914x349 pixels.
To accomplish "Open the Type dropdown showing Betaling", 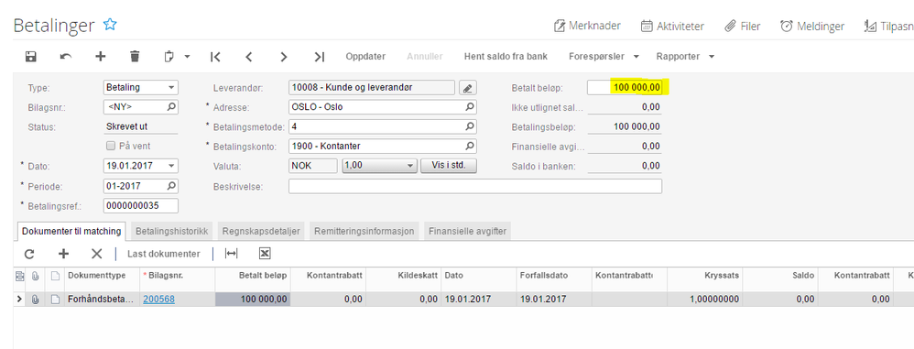I will (x=171, y=87).
